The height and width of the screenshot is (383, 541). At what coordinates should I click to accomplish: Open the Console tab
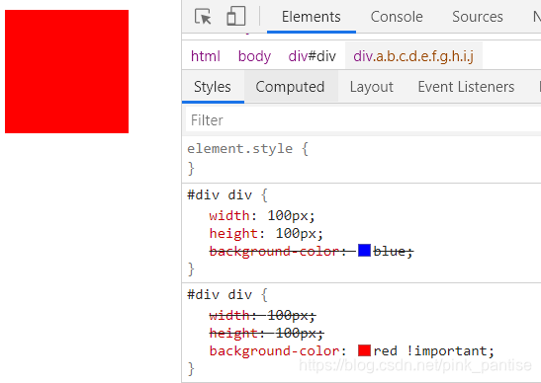tap(397, 17)
